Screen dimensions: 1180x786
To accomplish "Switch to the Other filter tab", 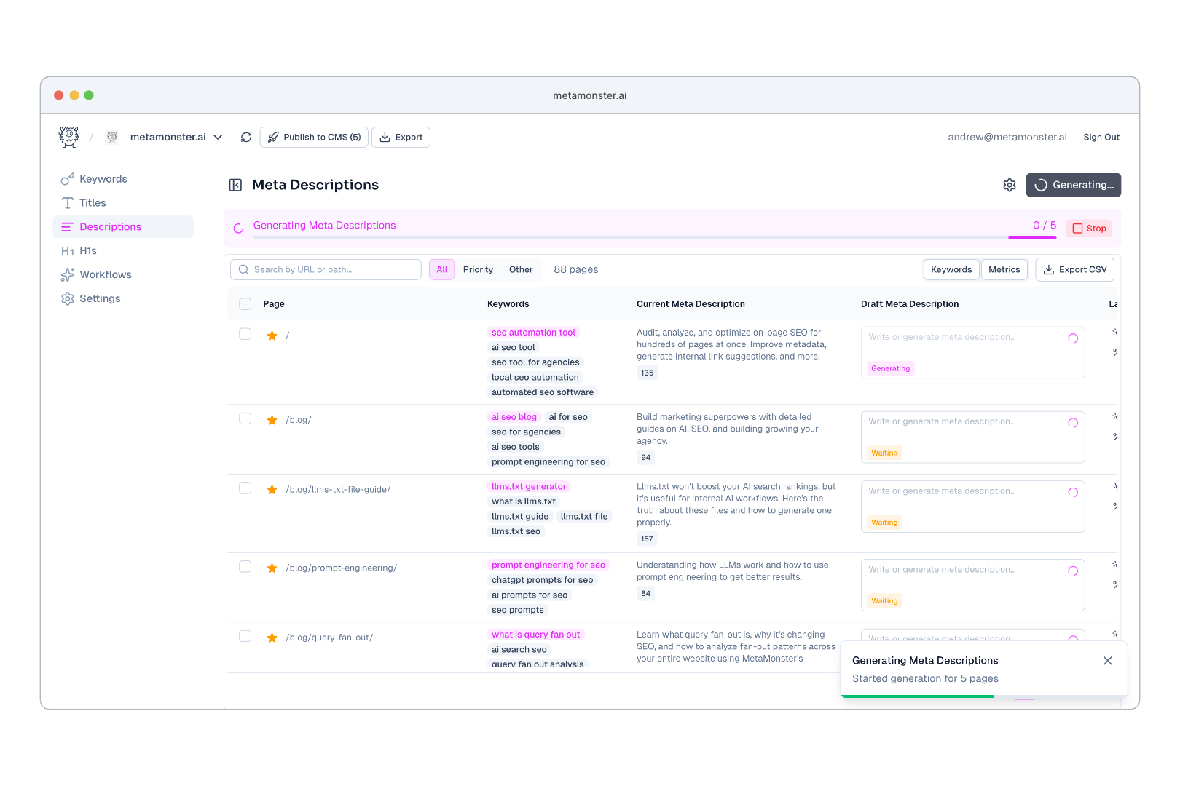I will (x=521, y=269).
